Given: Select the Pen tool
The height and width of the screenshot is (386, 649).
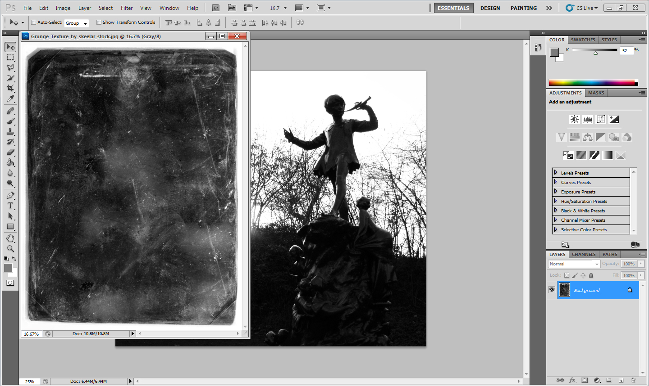Looking at the screenshot, I should (x=10, y=195).
